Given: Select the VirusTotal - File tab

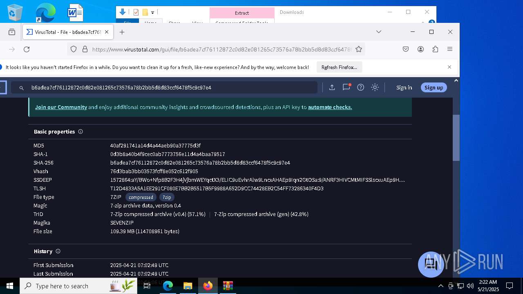Looking at the screenshot, I should (x=68, y=32).
